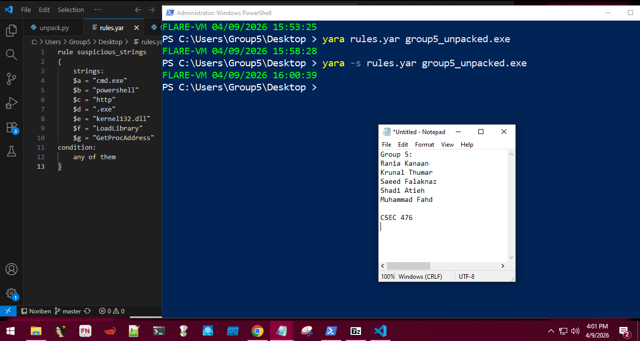Open the red chili pepper taskbar app
This screenshot has height=341, width=640.
110,330
